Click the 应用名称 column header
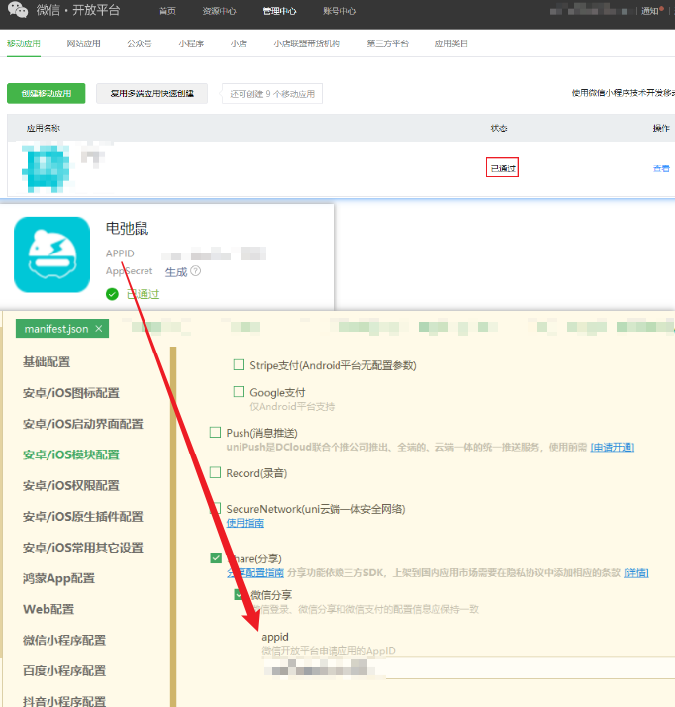 pos(44,128)
